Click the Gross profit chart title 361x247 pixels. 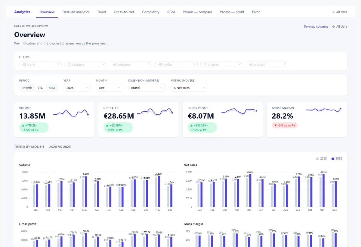tap(28, 224)
